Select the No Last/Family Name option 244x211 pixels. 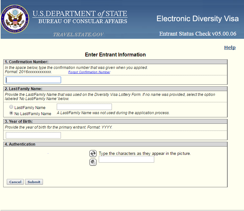point(11,113)
